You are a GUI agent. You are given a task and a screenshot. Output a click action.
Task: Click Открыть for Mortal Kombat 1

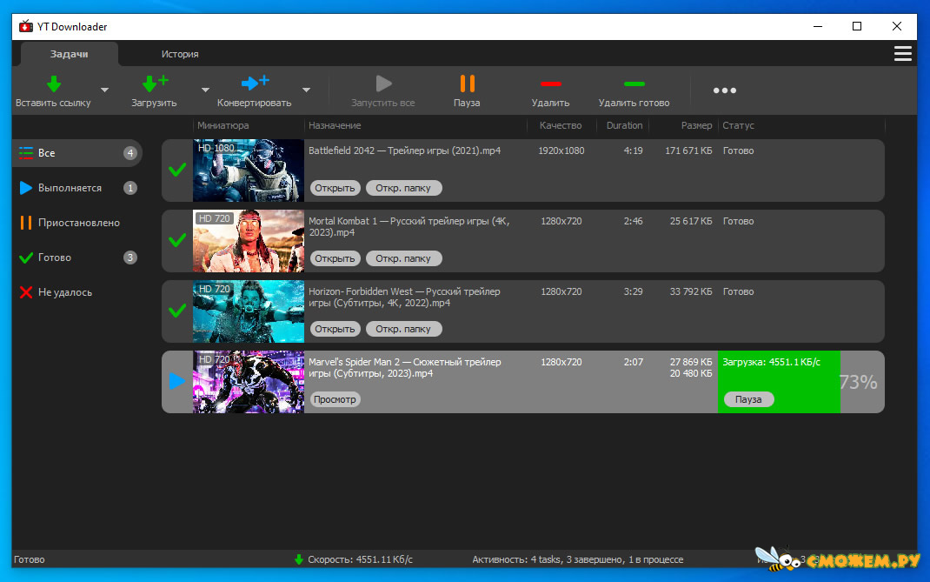[335, 258]
